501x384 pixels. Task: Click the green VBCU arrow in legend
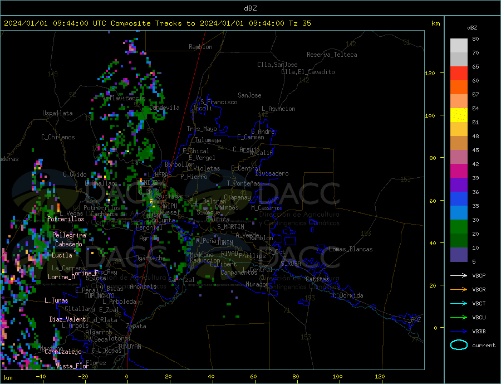click(x=459, y=317)
